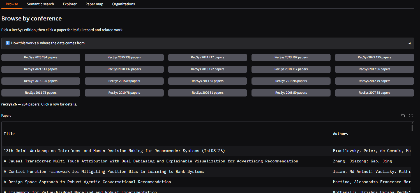Select RecSys 2026 284 papers

click(41, 58)
